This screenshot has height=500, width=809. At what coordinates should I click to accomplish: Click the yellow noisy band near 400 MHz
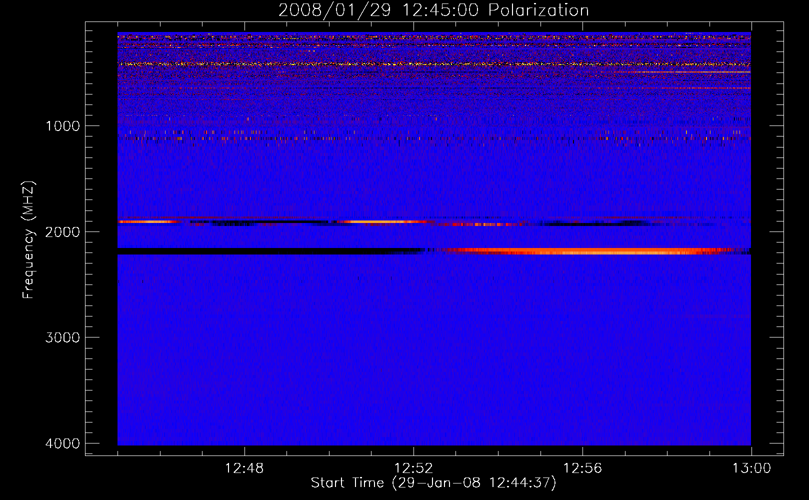434,64
